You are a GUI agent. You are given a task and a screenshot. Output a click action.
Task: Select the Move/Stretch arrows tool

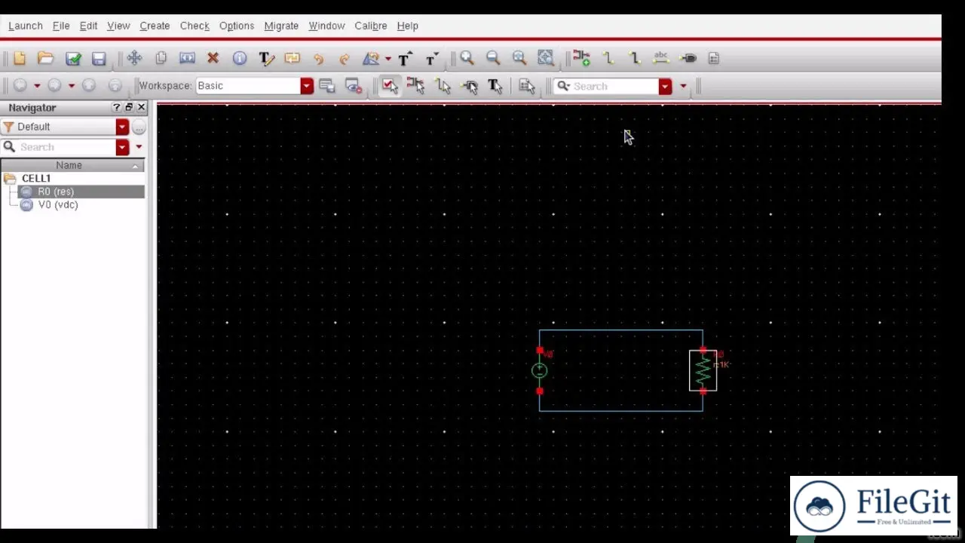tap(134, 58)
